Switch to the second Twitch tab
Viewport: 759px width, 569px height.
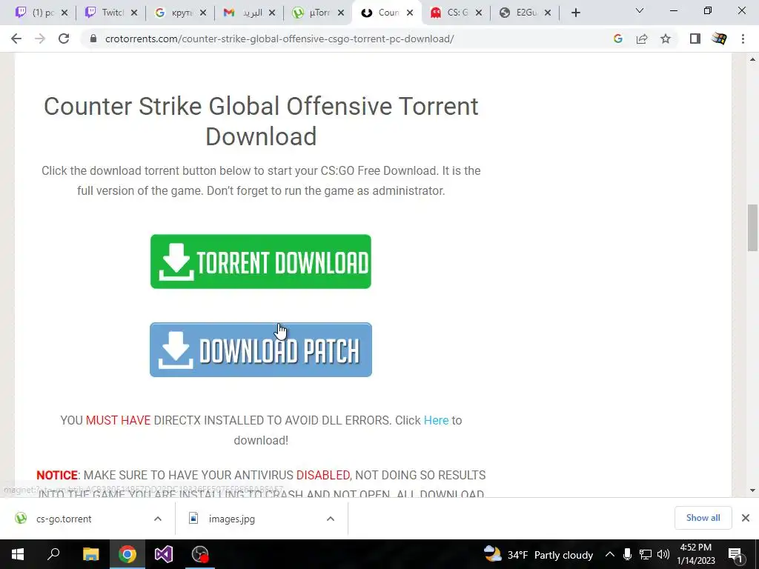pos(105,13)
